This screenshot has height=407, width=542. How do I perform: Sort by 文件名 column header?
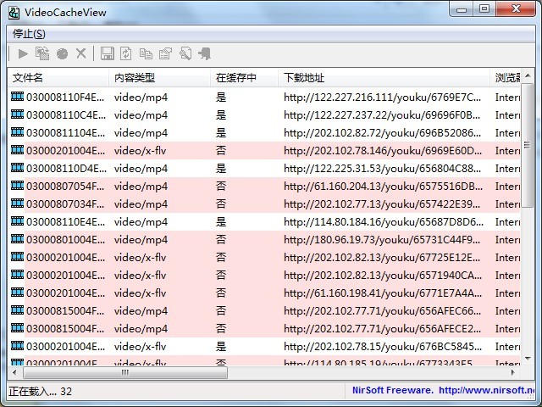(x=58, y=78)
